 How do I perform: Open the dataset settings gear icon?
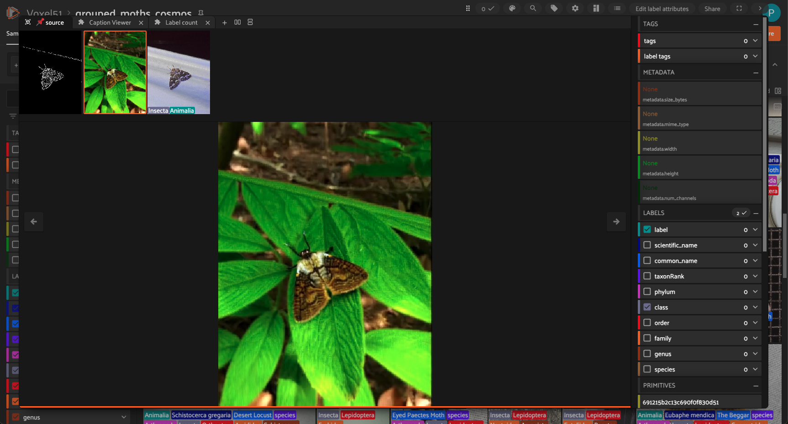[x=575, y=8]
